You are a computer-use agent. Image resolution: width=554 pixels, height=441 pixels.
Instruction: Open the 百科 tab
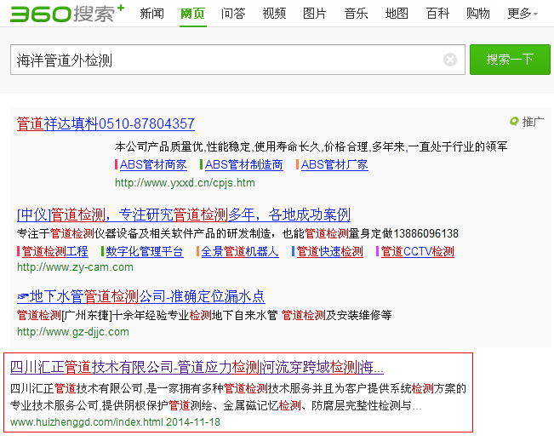point(437,14)
